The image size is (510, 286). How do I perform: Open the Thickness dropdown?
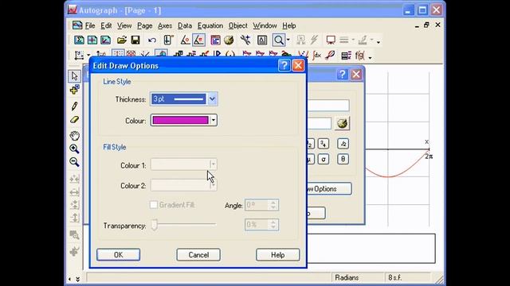click(x=212, y=99)
